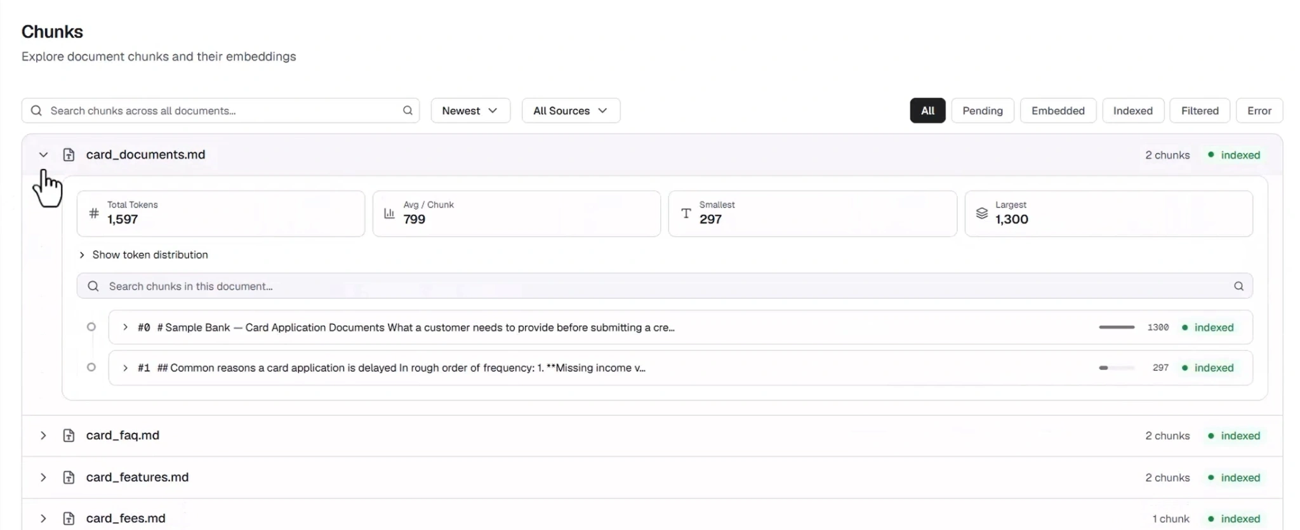Viewport: 1300px width, 530px height.
Task: Click the token size bar for chunk #1
Action: point(1117,368)
